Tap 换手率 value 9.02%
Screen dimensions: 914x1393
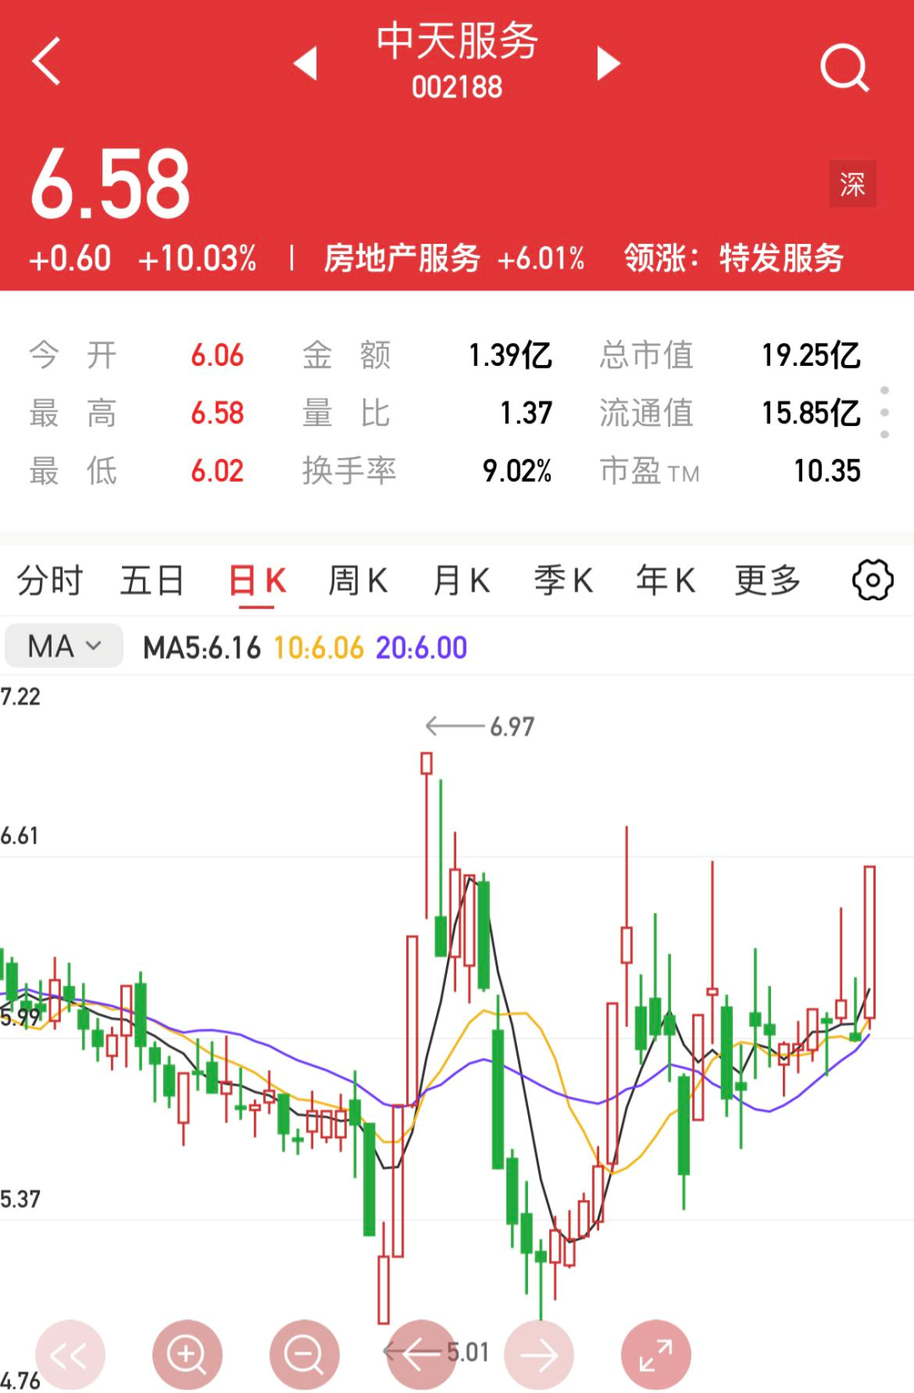[517, 472]
